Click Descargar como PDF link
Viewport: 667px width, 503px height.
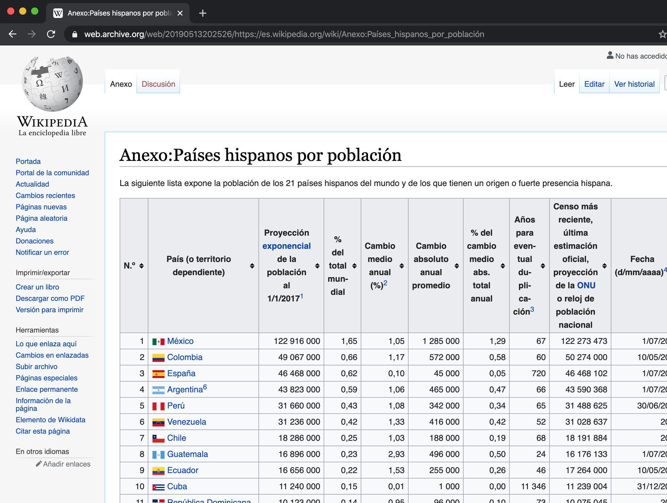pyautogui.click(x=50, y=298)
